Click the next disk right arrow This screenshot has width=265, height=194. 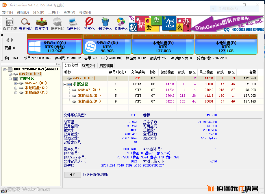click(12, 40)
